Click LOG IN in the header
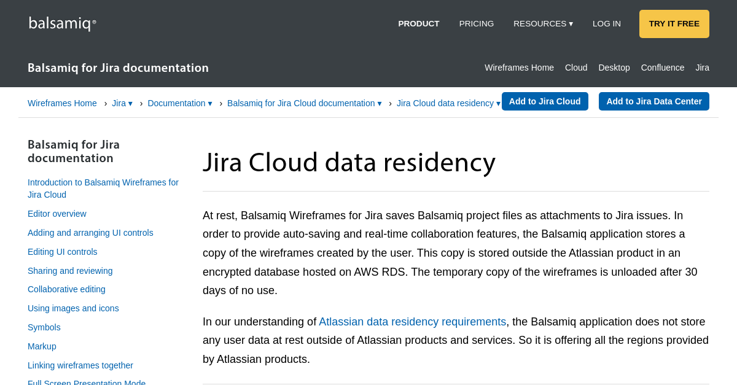Screen dimensions: 737x385 click(x=606, y=23)
